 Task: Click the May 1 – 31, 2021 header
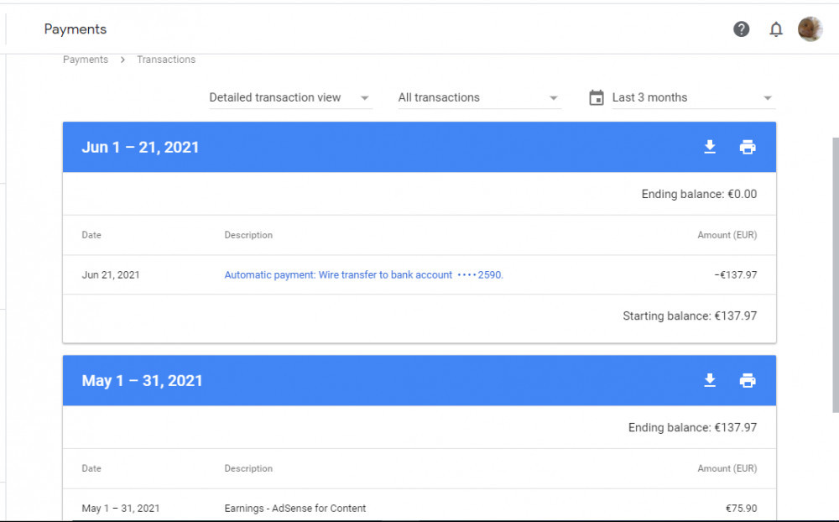point(142,380)
